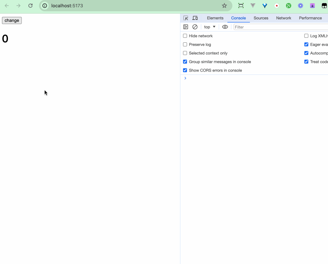Image resolution: width=328 pixels, height=264 pixels.
Task: Open the top JavaScript context dropdown
Action: pos(210,27)
